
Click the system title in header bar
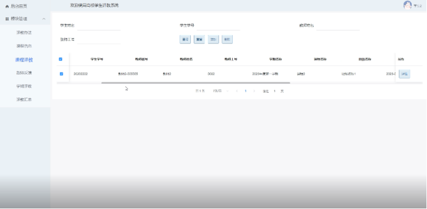point(94,5)
